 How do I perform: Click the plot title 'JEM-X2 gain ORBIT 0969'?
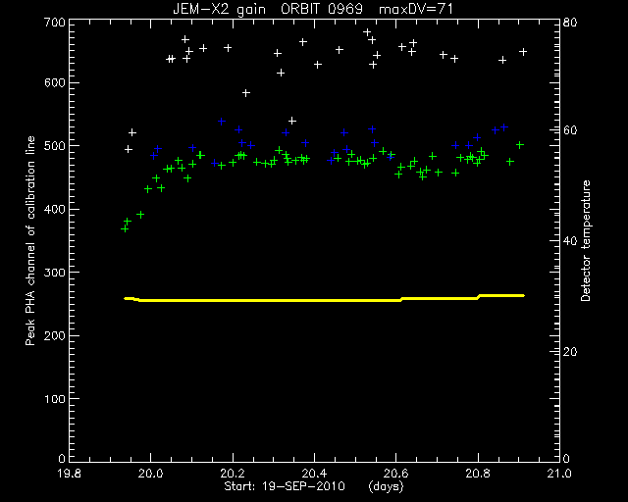[268, 9]
